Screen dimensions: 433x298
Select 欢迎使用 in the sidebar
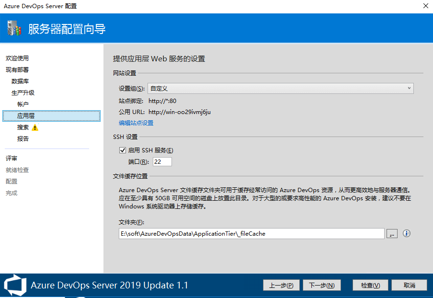click(17, 58)
